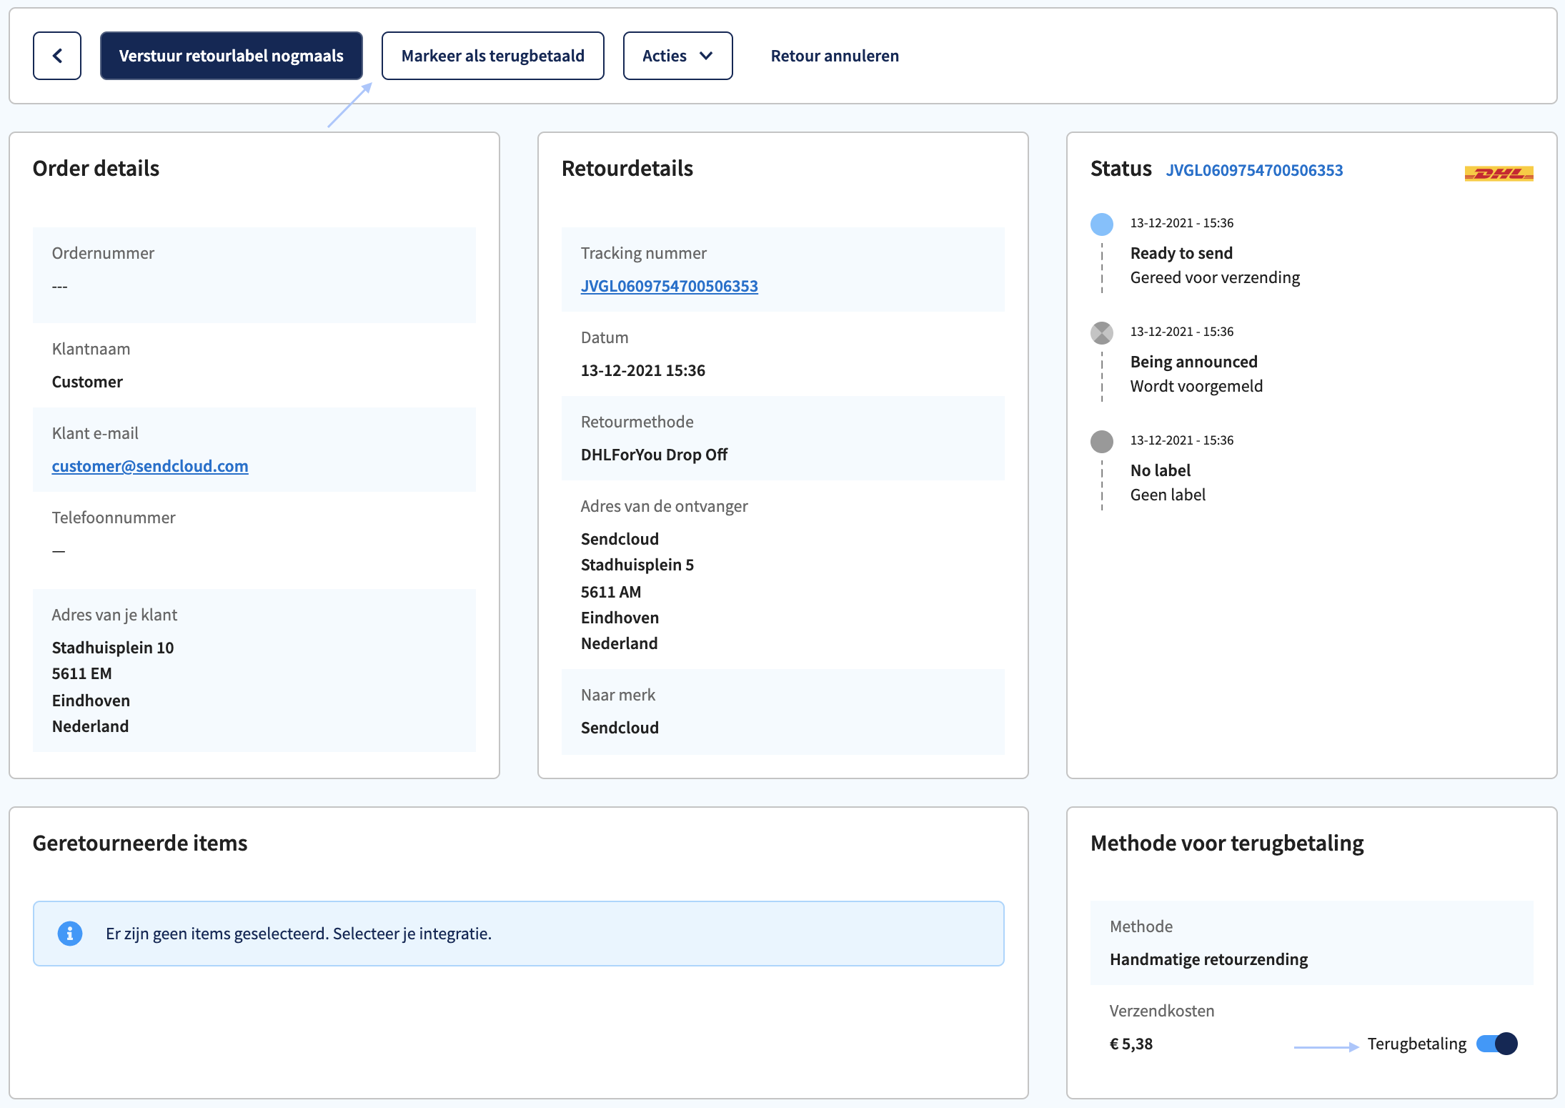
Task: Click the no items selected notice
Action: tap(519, 934)
